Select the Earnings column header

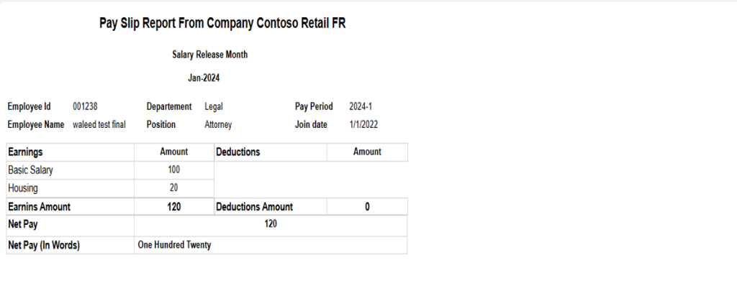(x=25, y=152)
